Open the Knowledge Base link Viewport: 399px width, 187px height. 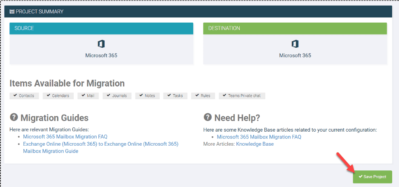(x=255, y=144)
